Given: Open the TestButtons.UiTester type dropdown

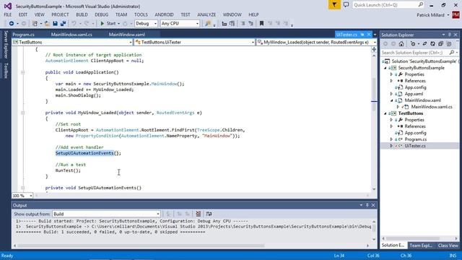Looking at the screenshot, I should coord(194,42).
